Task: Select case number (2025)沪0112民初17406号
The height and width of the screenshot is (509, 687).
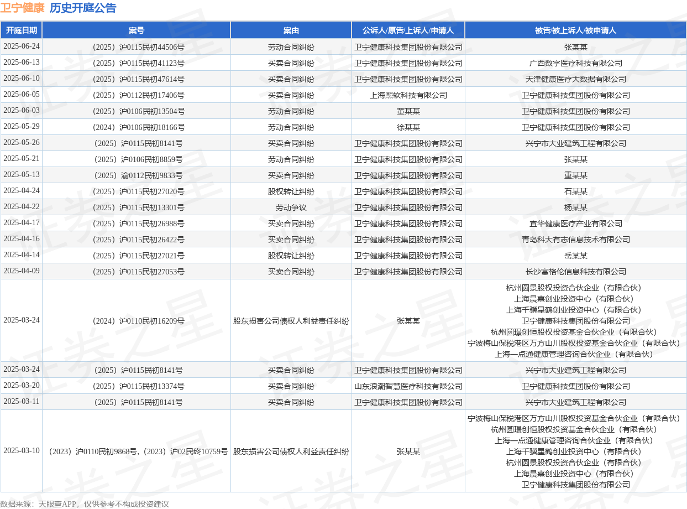Action: point(137,95)
